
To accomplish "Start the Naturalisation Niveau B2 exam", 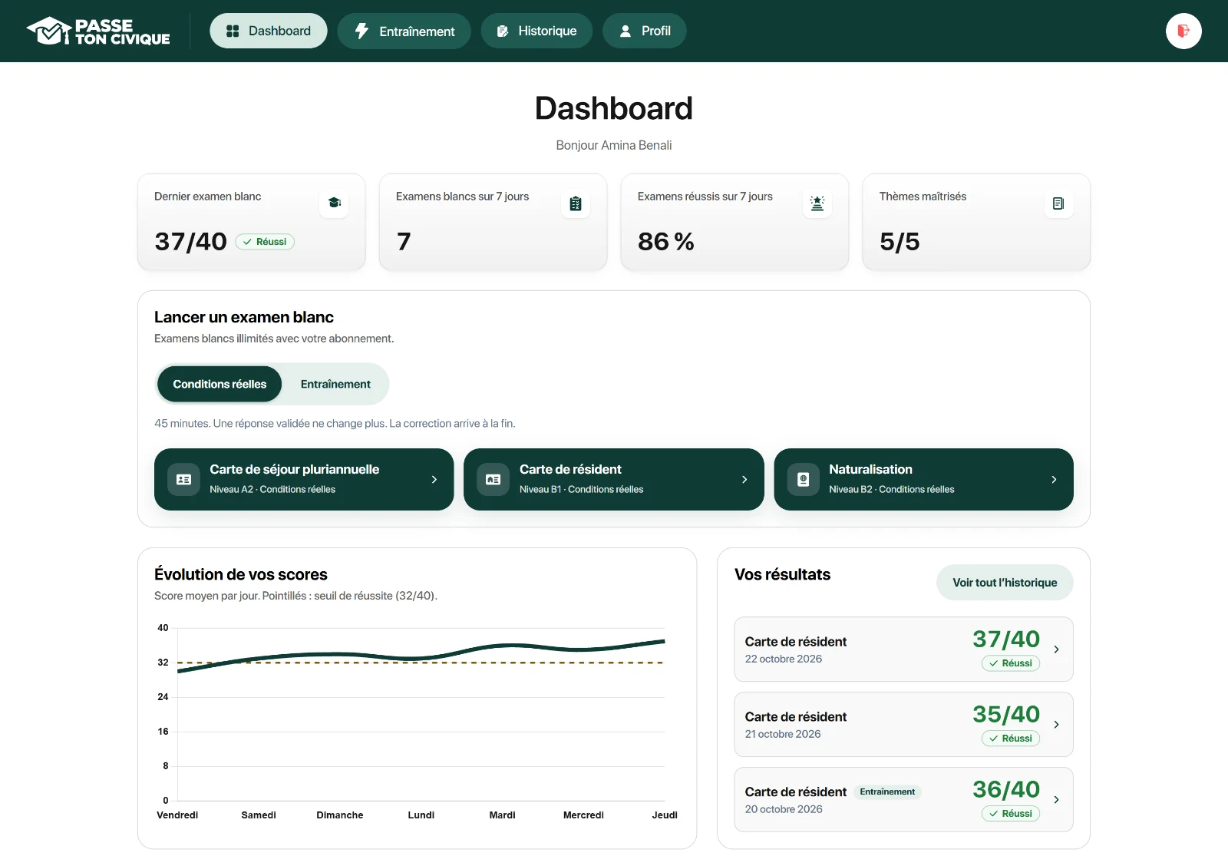I will 923,479.
